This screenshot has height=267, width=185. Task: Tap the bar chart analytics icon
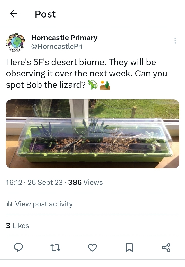[x=9, y=204]
